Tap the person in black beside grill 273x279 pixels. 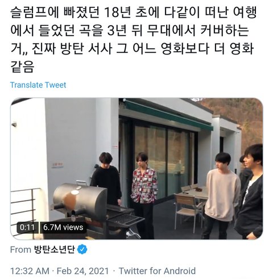click(x=107, y=179)
